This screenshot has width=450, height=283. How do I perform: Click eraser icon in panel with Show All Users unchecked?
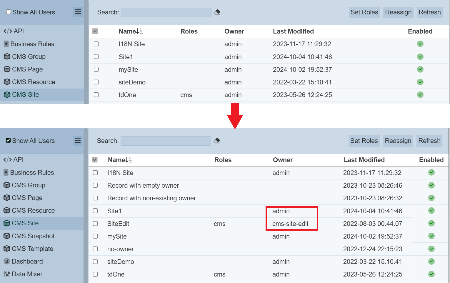pyautogui.click(x=217, y=12)
